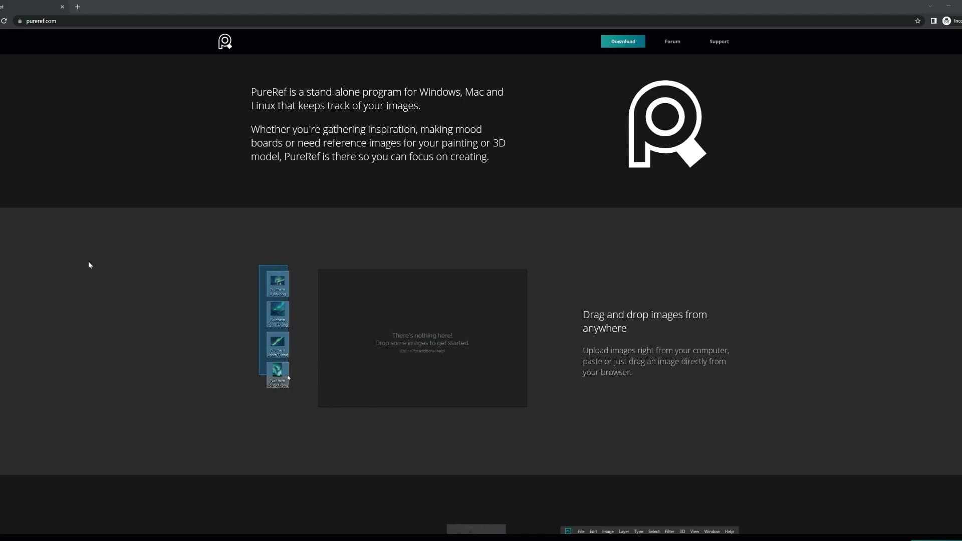This screenshot has width=962, height=541.
Task: Click Type in the Photoshop preview menu
Action: (638, 531)
